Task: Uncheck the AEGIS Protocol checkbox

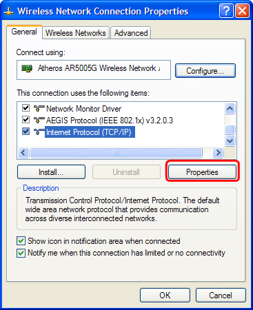Action: 26,120
